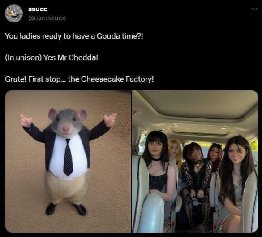This screenshot has height=237, width=262.
Task: Click the red-haired woman with cat ears
Action: pos(215,155)
